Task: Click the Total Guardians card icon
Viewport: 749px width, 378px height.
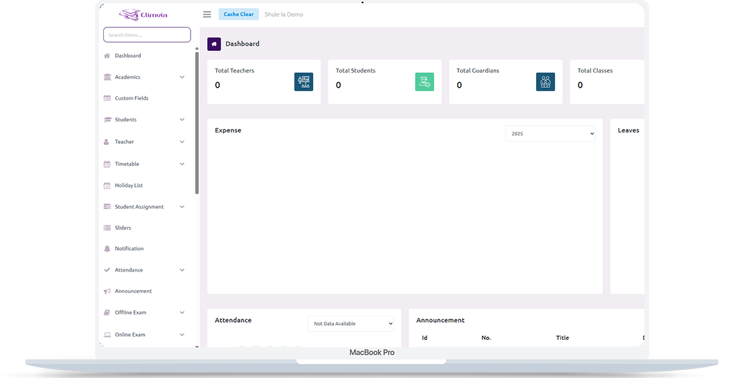Action: 545,81
